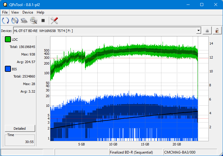Click the LDC Avg: 204.57 value
The image size is (223, 156).
point(26,62)
